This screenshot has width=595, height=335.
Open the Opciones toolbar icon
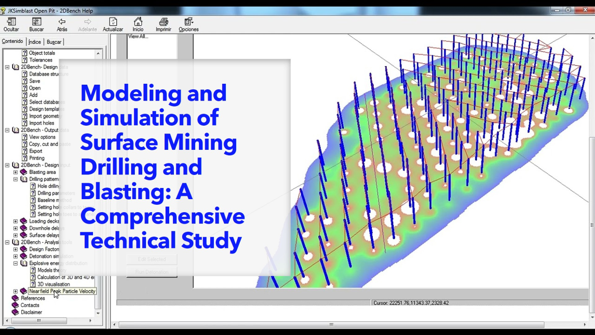[x=188, y=21]
